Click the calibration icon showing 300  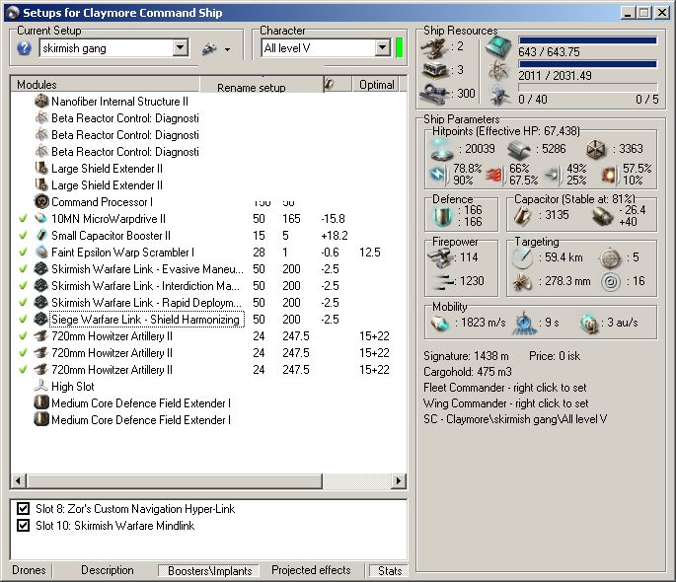coord(434,93)
